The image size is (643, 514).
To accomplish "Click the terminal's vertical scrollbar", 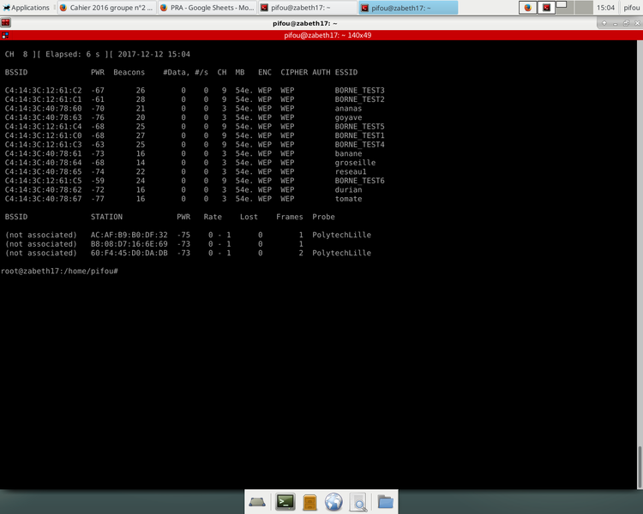I will click(640, 257).
